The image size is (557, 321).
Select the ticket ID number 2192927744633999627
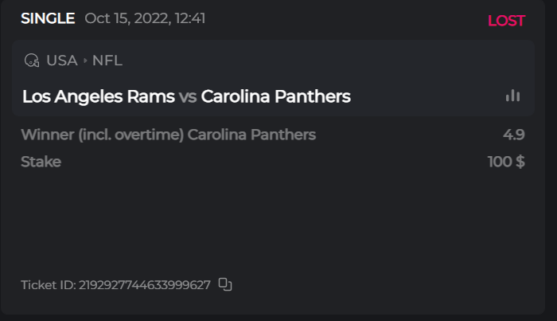point(144,285)
